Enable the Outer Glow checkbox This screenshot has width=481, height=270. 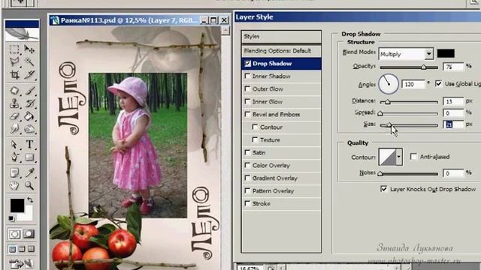pyautogui.click(x=247, y=88)
